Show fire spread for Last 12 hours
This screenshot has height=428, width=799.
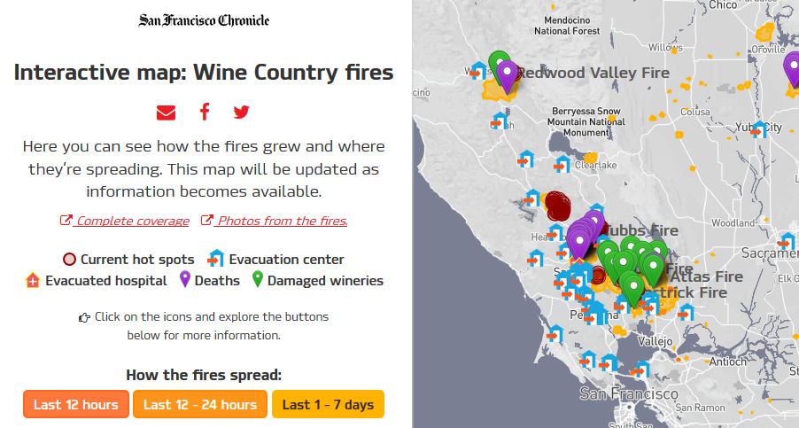pos(76,404)
